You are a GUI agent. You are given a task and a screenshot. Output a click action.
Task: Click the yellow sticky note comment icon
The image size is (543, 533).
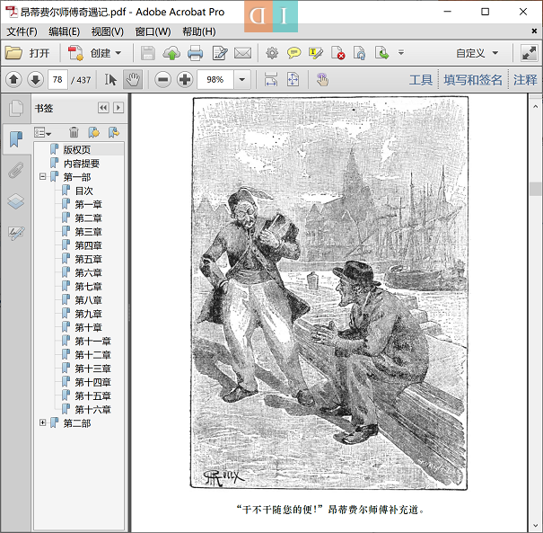[294, 53]
